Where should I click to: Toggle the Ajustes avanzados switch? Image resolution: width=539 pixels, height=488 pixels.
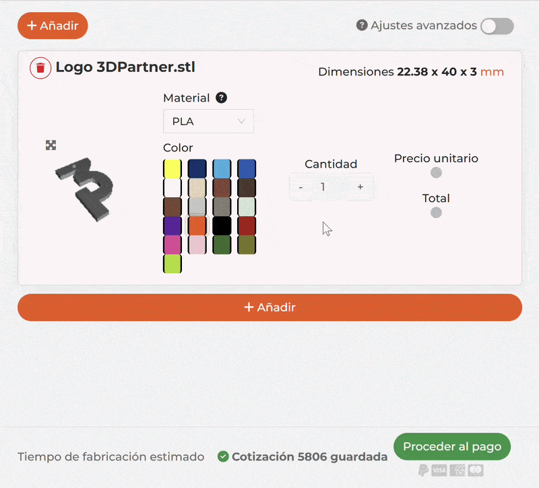tap(497, 26)
